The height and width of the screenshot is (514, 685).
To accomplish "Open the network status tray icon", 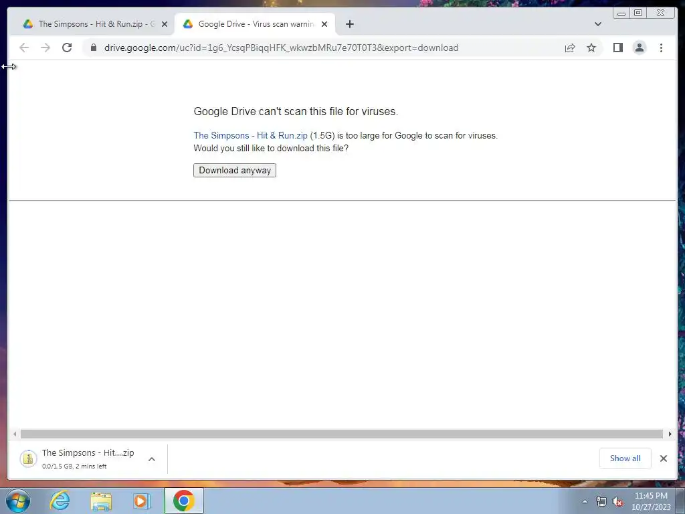I will [x=601, y=501].
